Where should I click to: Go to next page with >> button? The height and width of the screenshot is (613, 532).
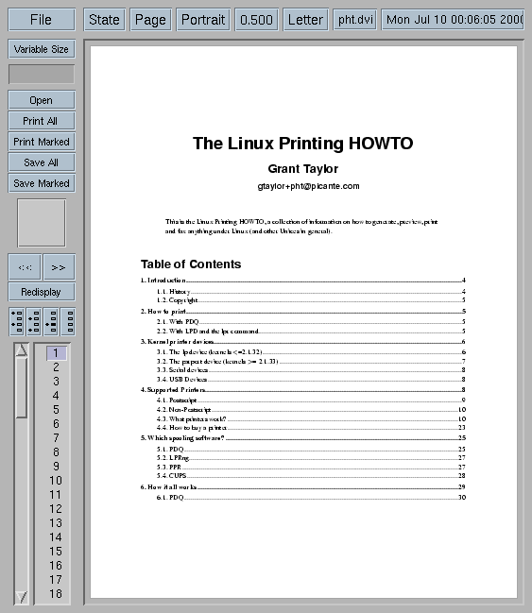tap(59, 267)
